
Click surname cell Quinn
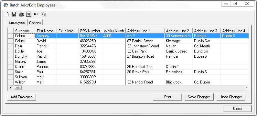[x=24, y=67]
